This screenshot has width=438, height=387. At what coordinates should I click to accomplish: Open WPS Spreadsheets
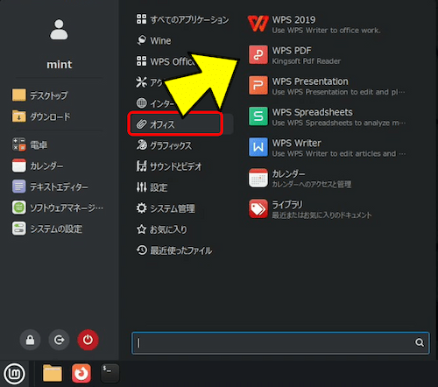point(327,116)
